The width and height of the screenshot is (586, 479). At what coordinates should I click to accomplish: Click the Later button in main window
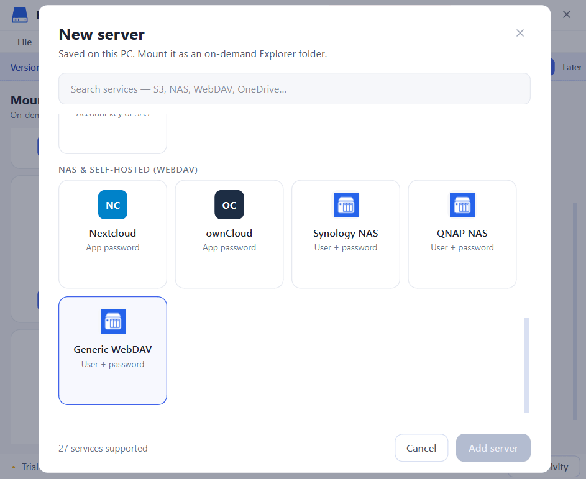click(x=572, y=67)
